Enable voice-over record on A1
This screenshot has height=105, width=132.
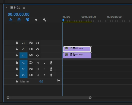tap(51, 63)
